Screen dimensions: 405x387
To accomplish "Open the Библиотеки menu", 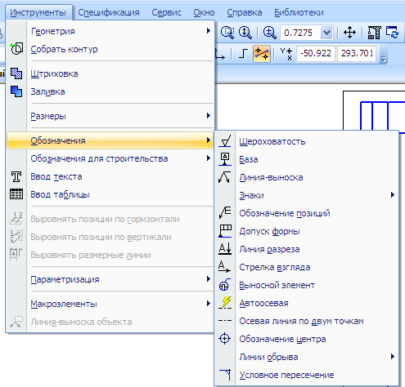I will coord(299,12).
